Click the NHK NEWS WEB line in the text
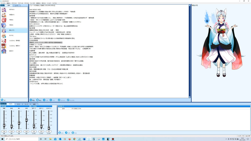 (35, 10)
